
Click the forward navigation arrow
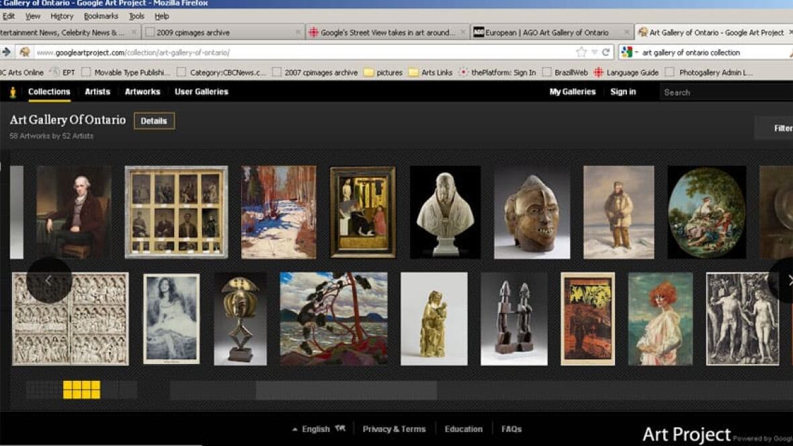(x=6, y=52)
